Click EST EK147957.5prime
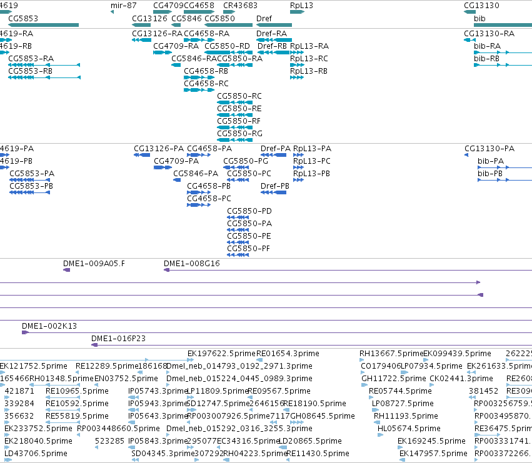This screenshot has width=532, height=463. tap(433, 454)
